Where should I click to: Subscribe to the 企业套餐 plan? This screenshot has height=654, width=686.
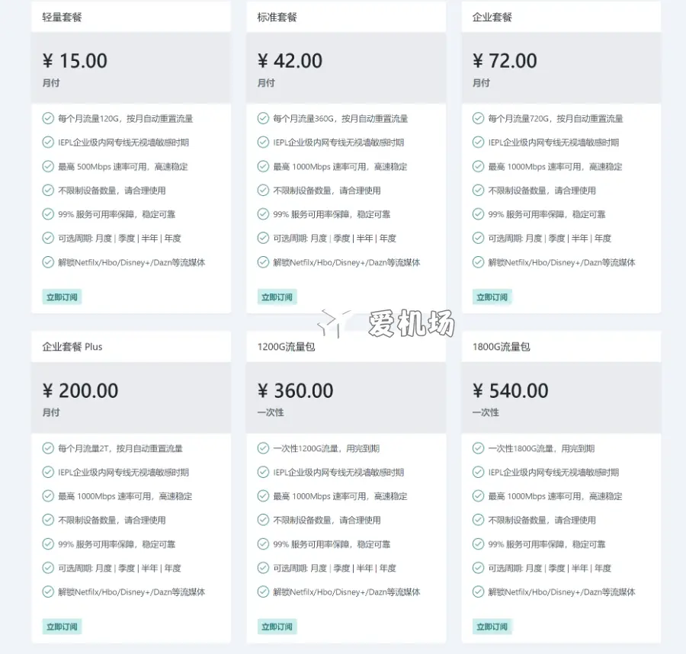(492, 297)
